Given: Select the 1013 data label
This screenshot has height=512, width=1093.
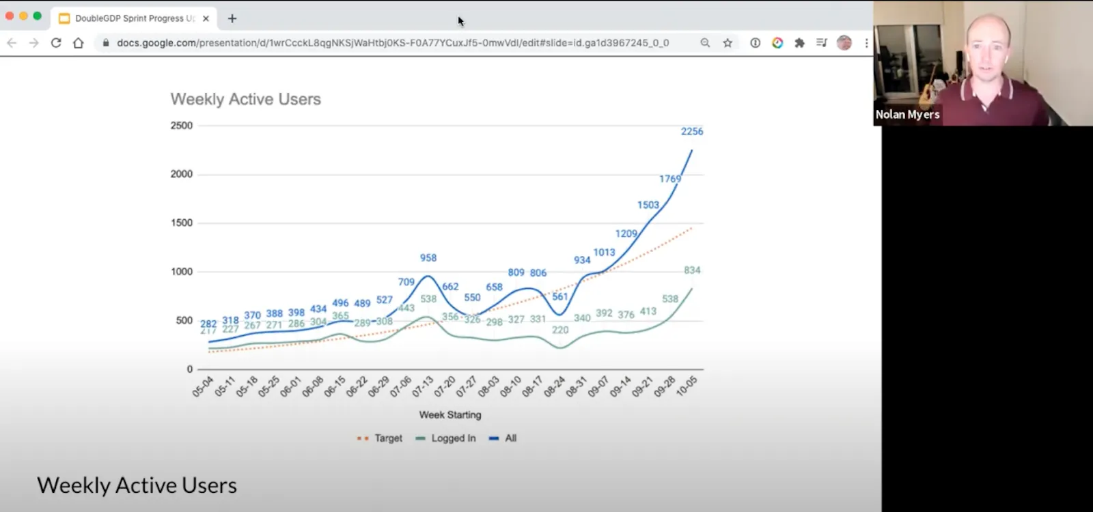Looking at the screenshot, I should click(x=605, y=253).
